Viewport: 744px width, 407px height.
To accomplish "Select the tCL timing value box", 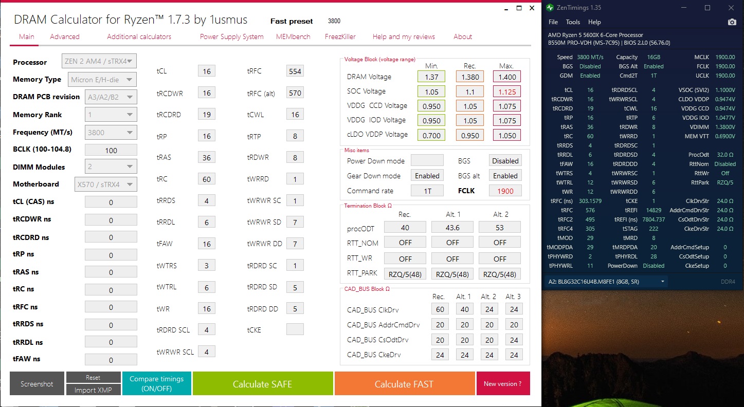I will [x=207, y=71].
